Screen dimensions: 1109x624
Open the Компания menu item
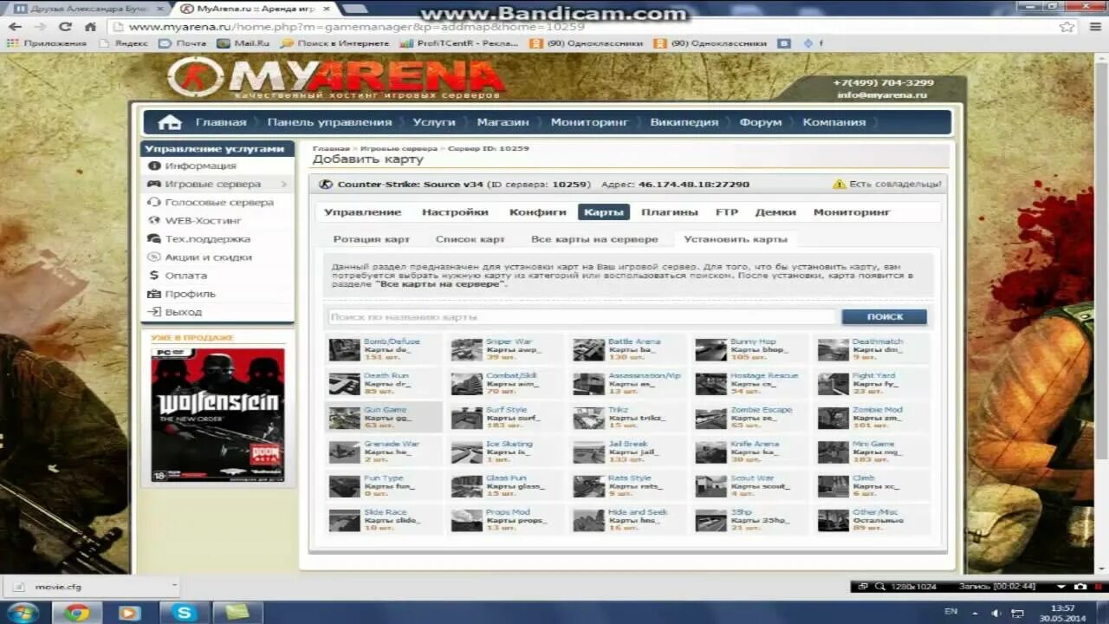833,122
